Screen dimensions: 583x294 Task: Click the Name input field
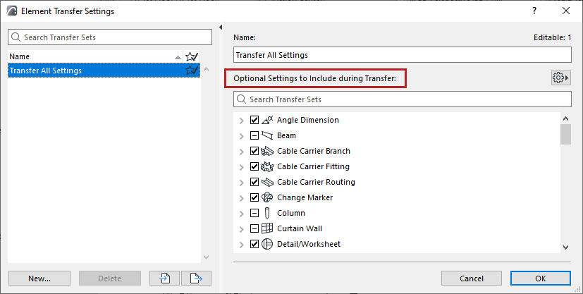point(402,55)
